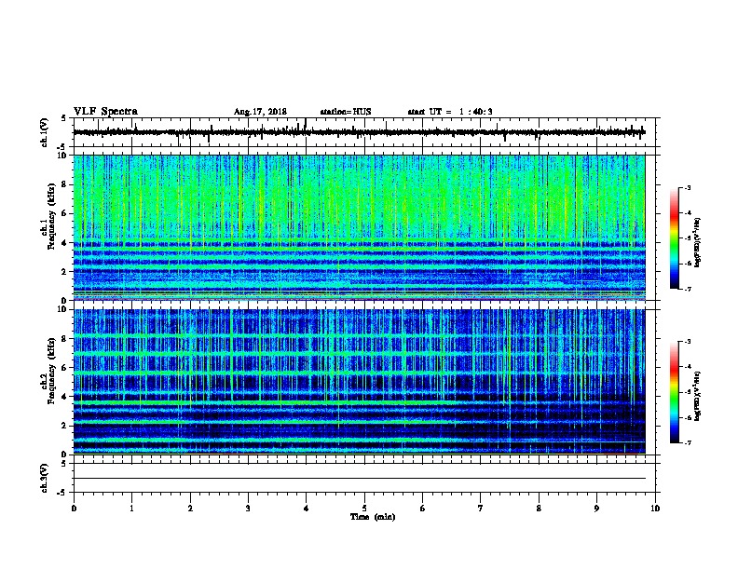738x570 pixels.
Task: Click the time axis tick label "10"
Action: [655, 509]
